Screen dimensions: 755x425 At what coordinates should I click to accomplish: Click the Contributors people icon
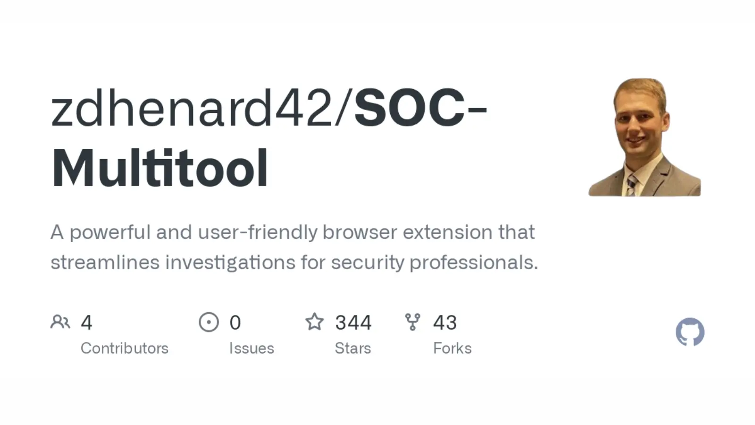pos(60,322)
